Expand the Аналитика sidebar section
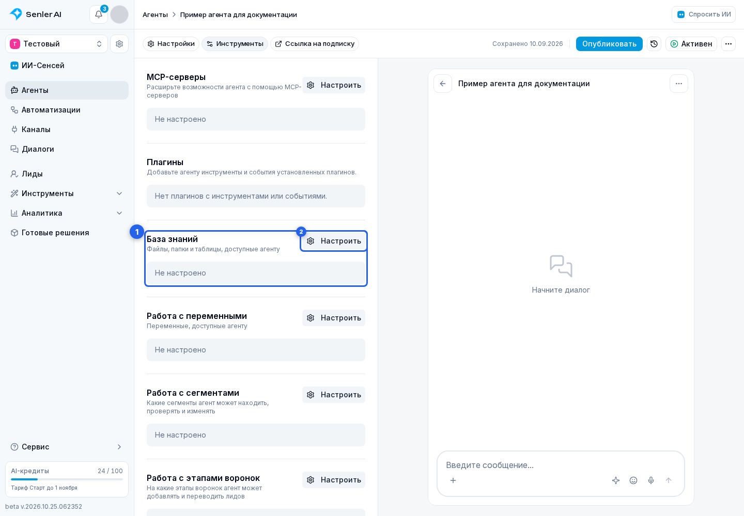Screen dimensions: 744x516 point(67,213)
